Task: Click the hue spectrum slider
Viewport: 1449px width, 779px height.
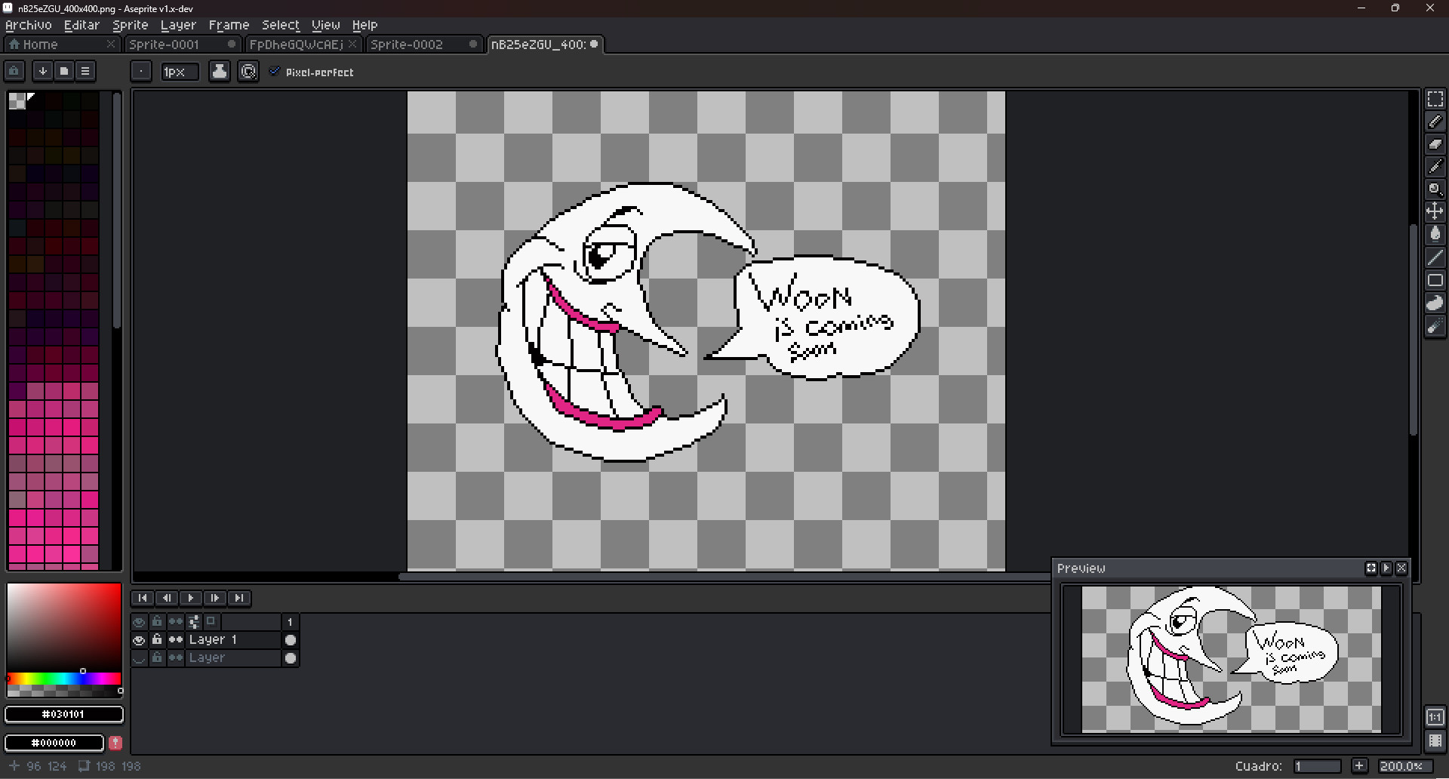Action: (64, 679)
